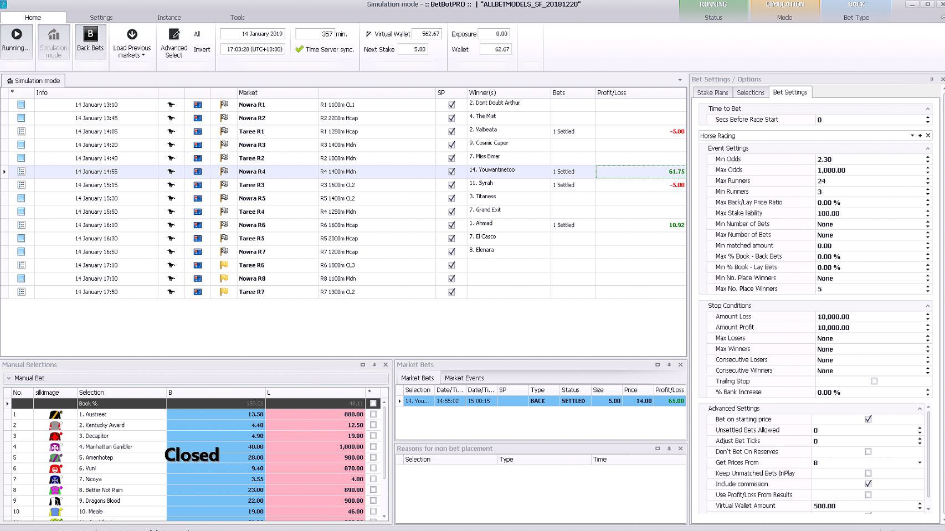Viewport: 945px width, 531px height.
Task: Click the blue square icon in 13:10 row
Action: [21, 105]
